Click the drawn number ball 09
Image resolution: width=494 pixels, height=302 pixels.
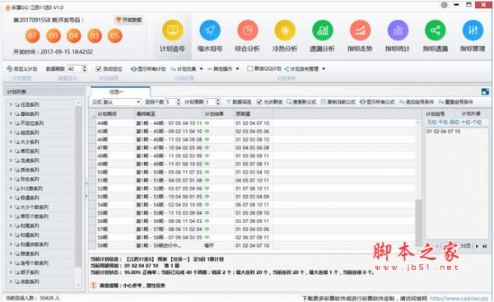tap(54, 35)
